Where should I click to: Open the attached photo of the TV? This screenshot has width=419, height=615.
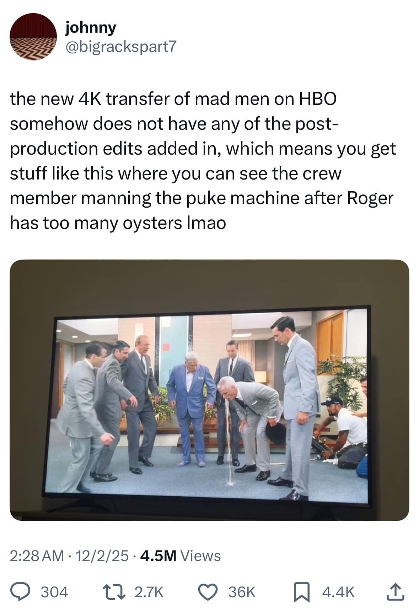209,390
